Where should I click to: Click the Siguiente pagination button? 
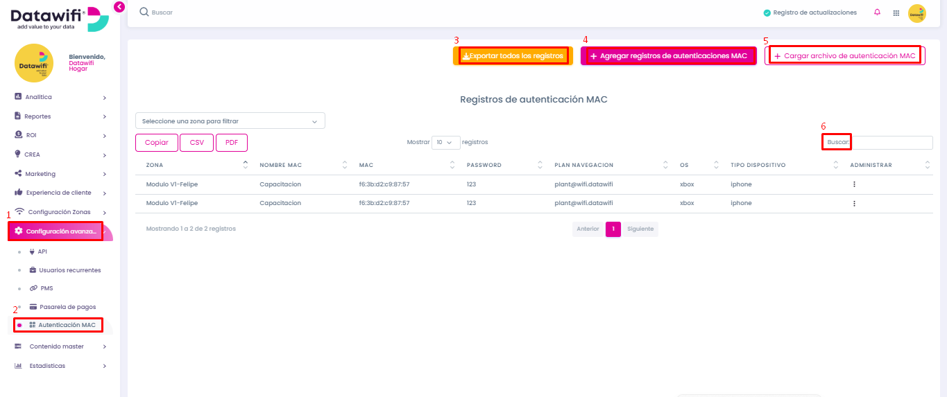click(x=640, y=229)
